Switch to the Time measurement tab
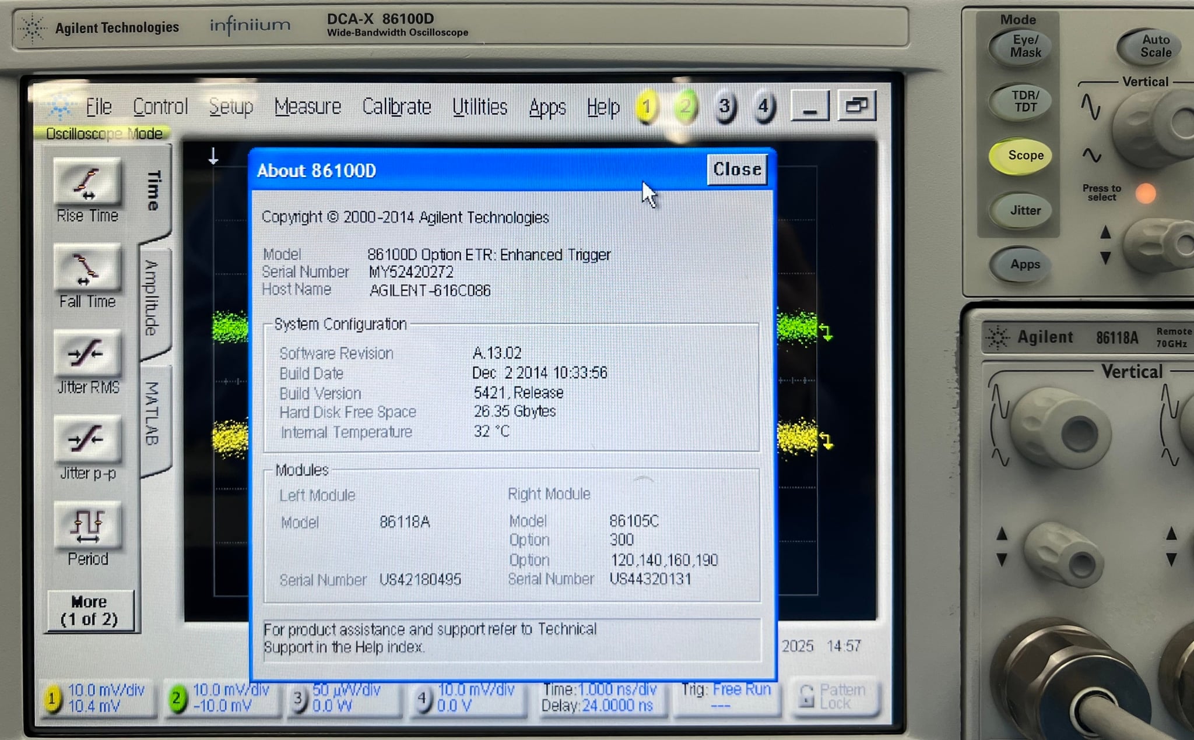 click(x=154, y=191)
